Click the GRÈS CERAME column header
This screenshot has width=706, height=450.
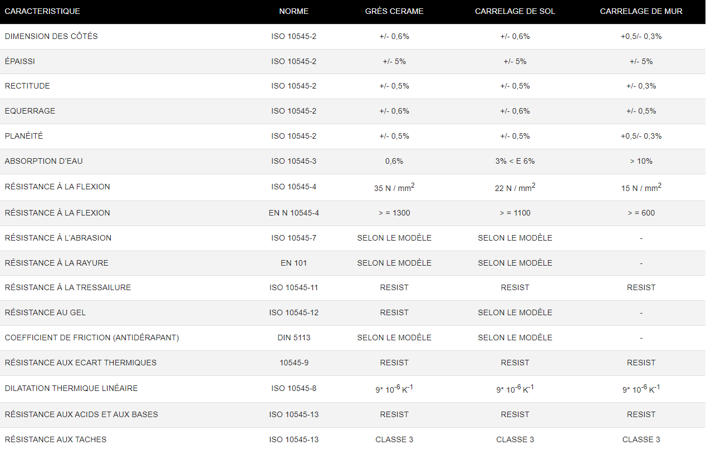click(x=394, y=11)
